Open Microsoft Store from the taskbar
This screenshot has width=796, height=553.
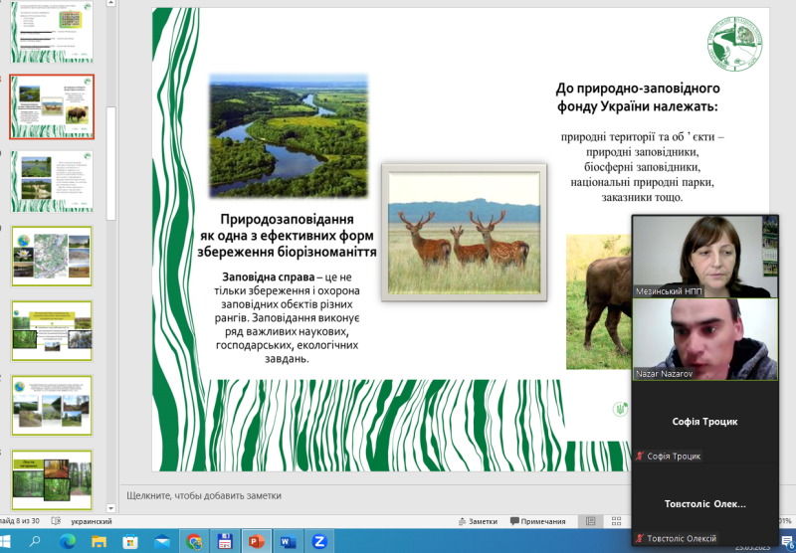coord(130,542)
